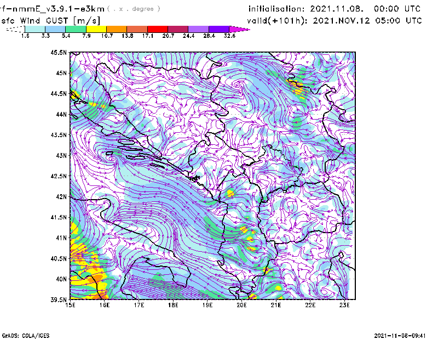This screenshot has height=339, width=438.
Task: Click the "39.5N" latitude label
Action: (x=59, y=300)
